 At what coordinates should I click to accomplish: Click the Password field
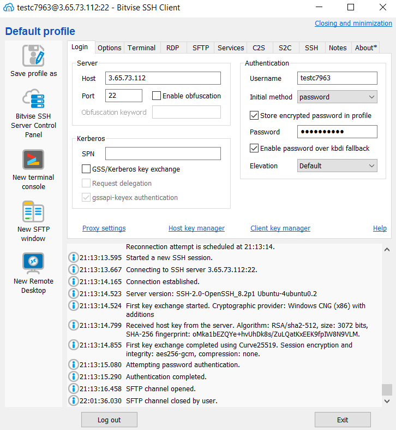[x=337, y=132]
